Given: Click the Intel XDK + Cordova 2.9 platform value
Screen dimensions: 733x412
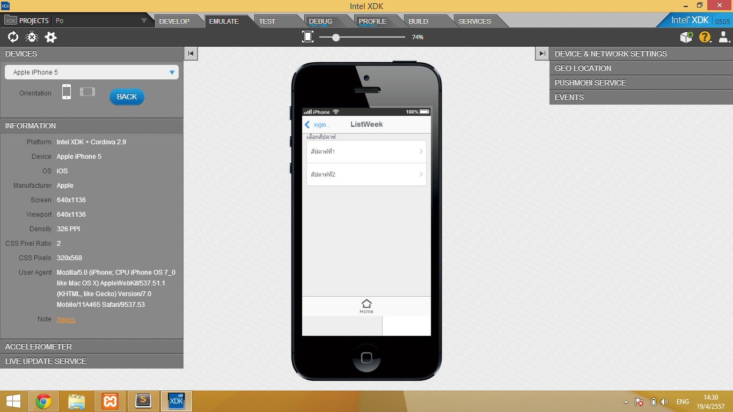Looking at the screenshot, I should click(91, 142).
